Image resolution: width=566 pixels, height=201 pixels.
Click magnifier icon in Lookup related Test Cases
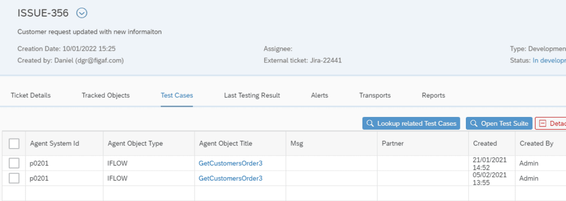tap(370, 123)
